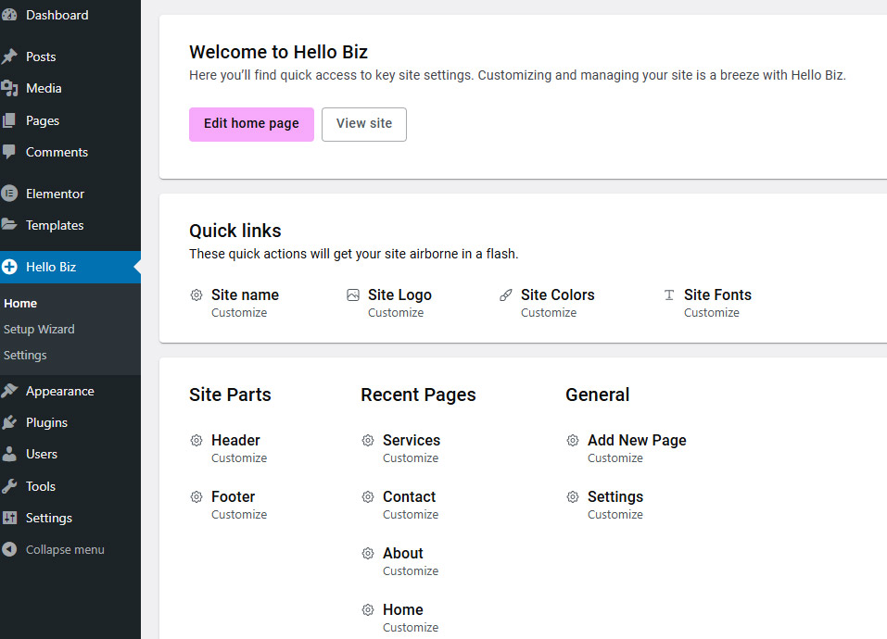Click Customize under Add New Page

coord(615,457)
